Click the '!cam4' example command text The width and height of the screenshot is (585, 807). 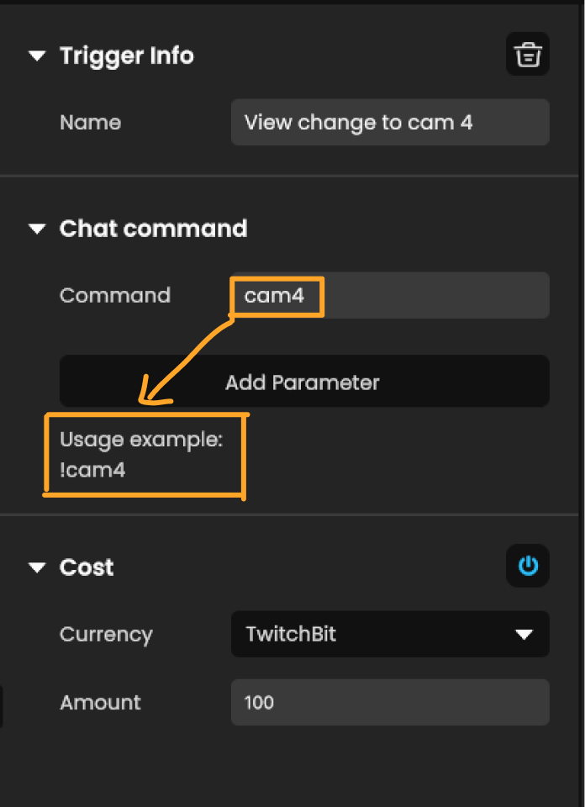click(92, 470)
